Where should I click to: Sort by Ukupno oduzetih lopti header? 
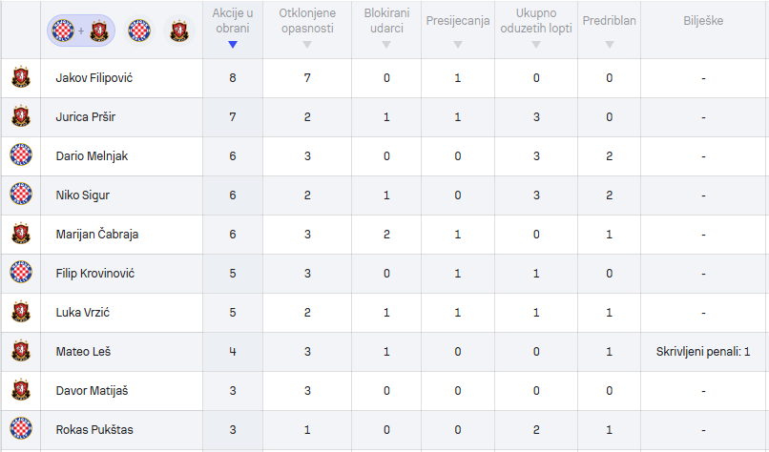pos(536,21)
